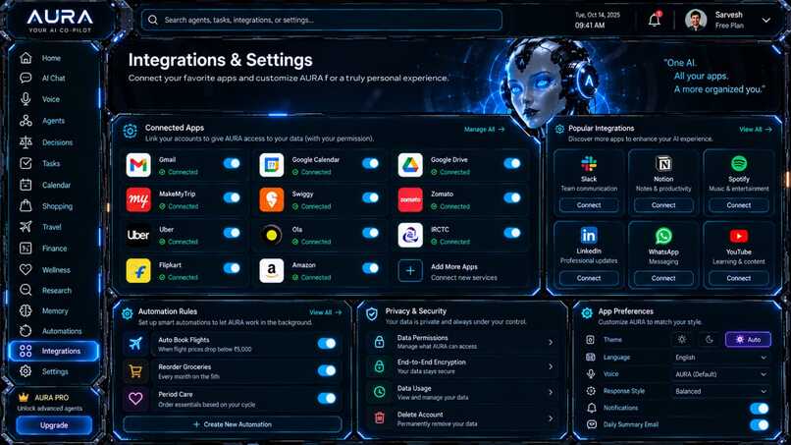The height and width of the screenshot is (445, 791).
Task: Expand the account menu chevron beside Sarvesh
Action: tap(766, 21)
